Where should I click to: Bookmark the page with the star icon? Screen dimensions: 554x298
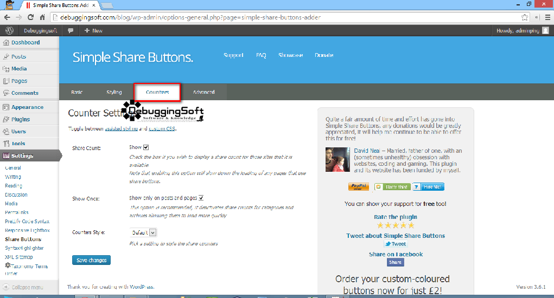coord(525,17)
